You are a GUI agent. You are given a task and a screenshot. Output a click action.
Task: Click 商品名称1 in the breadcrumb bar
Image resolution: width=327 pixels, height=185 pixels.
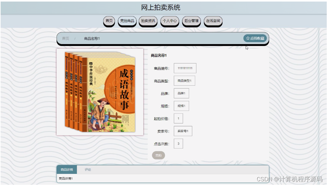coord(92,39)
